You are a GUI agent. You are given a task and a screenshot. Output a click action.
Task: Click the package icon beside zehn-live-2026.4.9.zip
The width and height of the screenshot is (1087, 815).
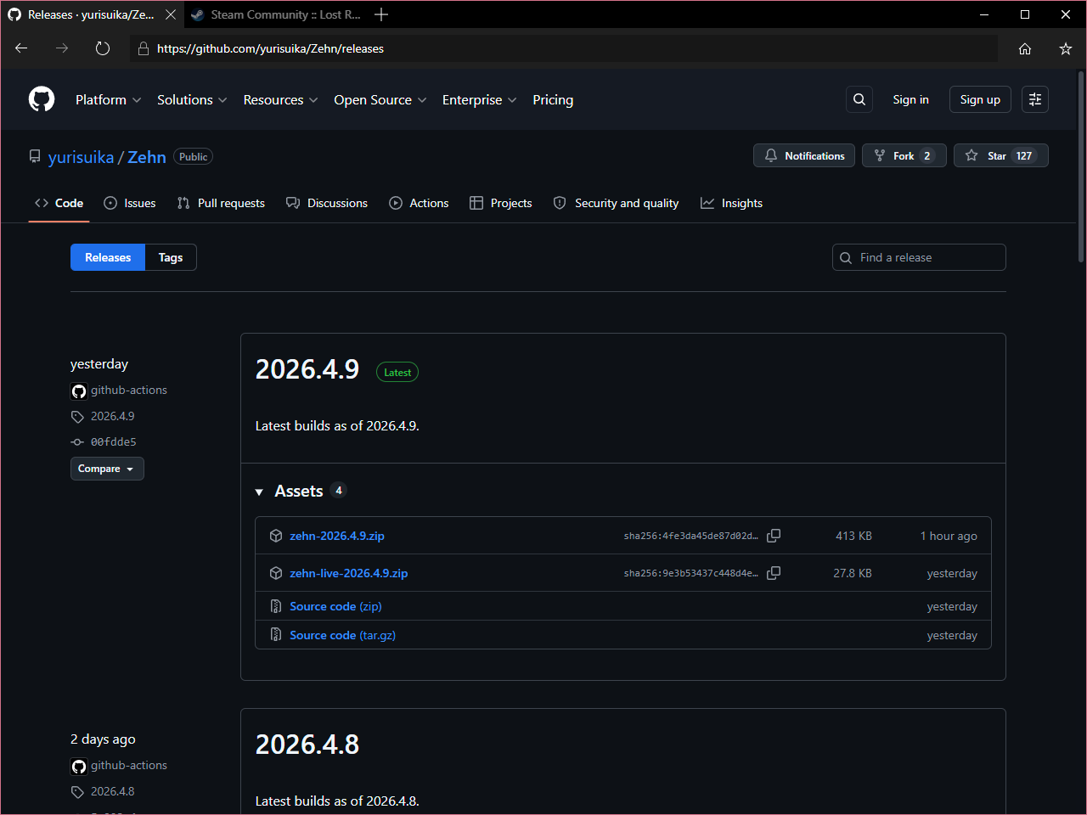tap(276, 573)
